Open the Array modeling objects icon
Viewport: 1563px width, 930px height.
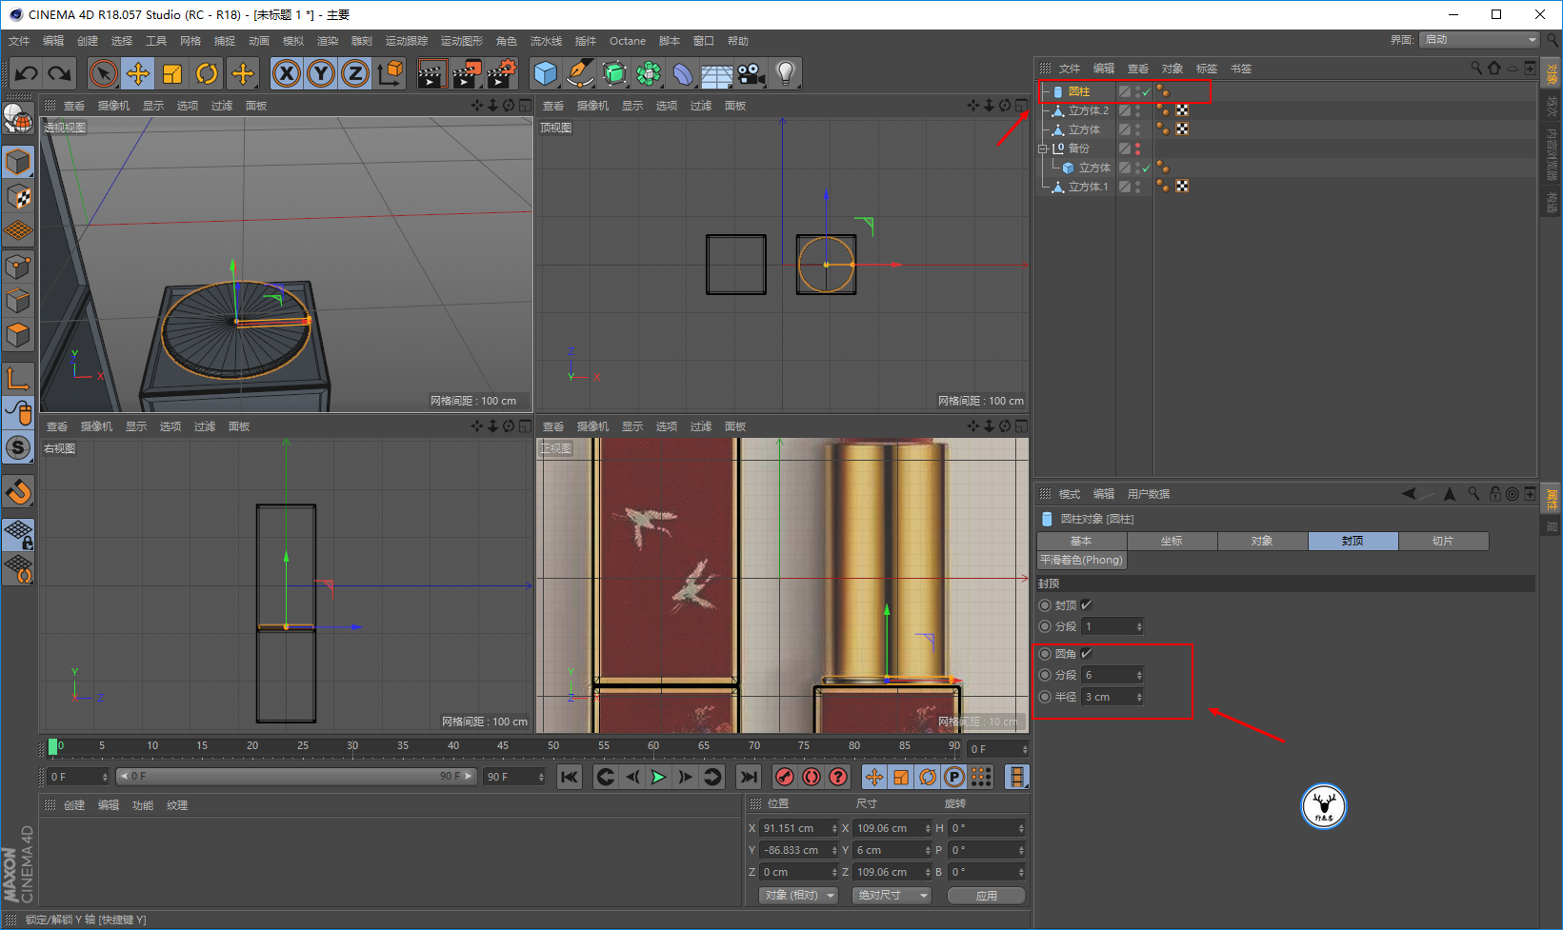tap(649, 73)
